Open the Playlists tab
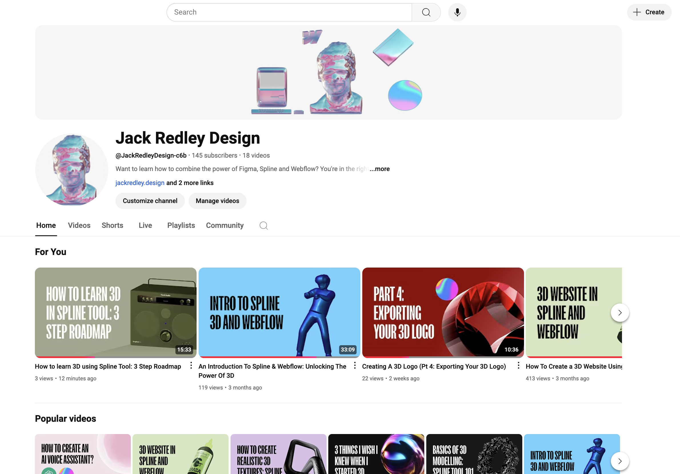Screen dimensions: 680x474 point(181,225)
